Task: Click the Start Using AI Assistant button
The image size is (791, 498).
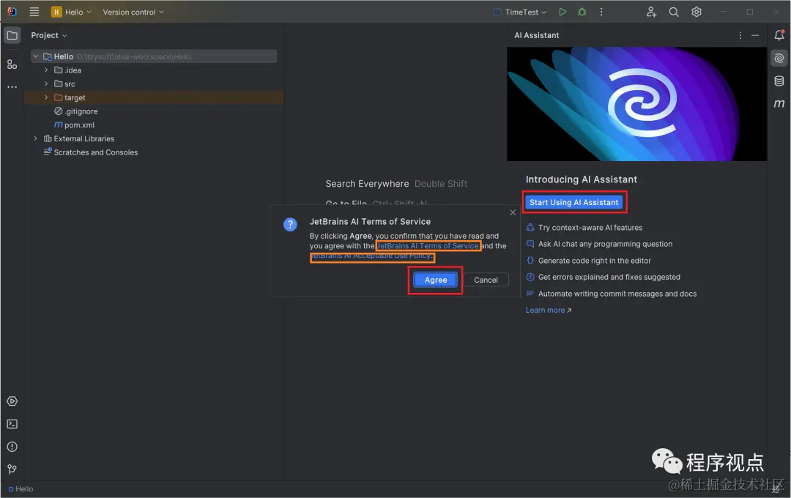Action: point(574,202)
